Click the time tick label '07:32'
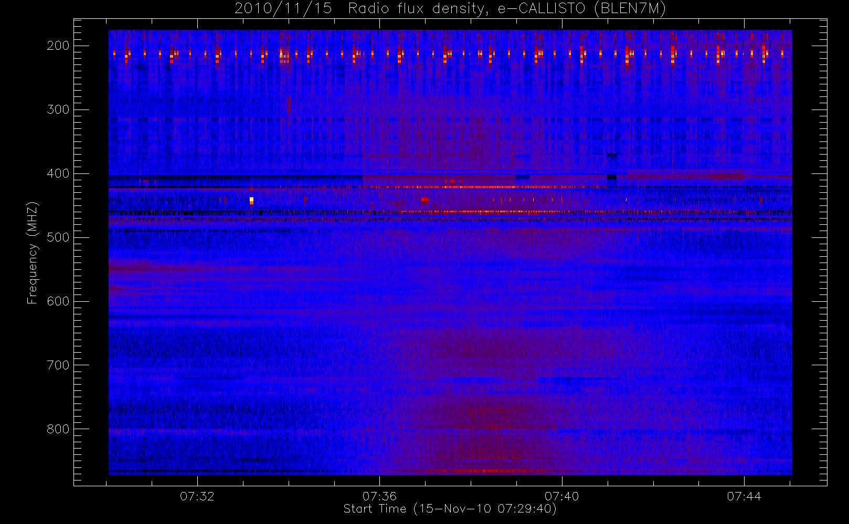Screen dimensions: 849x524 (x=197, y=496)
